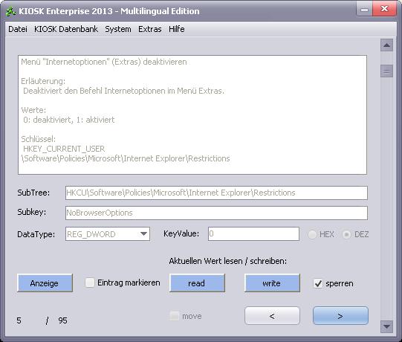Open the Datei menu

click(18, 29)
